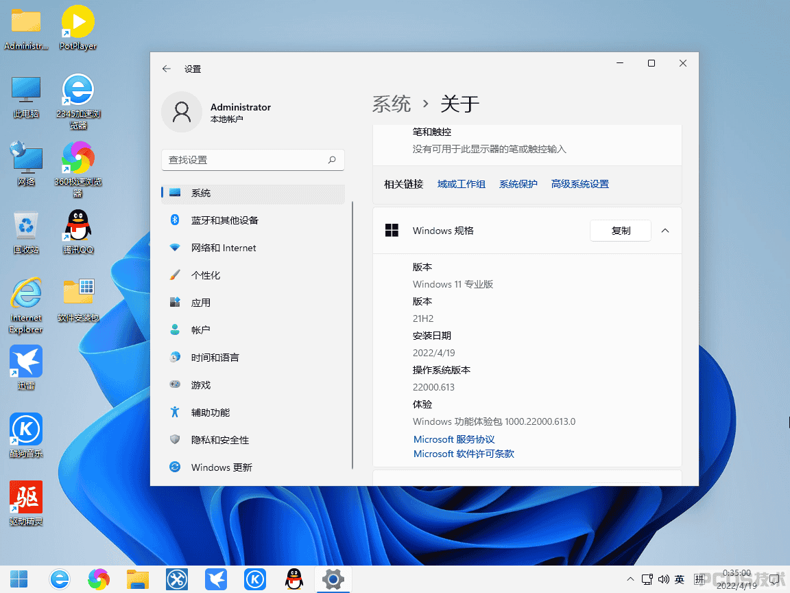Screen dimensions: 790x593
Task: Go back using the Settings back arrow
Action: [x=167, y=69]
